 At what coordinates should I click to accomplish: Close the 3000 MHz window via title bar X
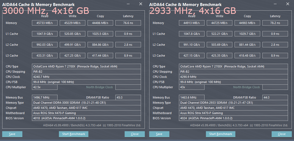(x=141, y=4)
